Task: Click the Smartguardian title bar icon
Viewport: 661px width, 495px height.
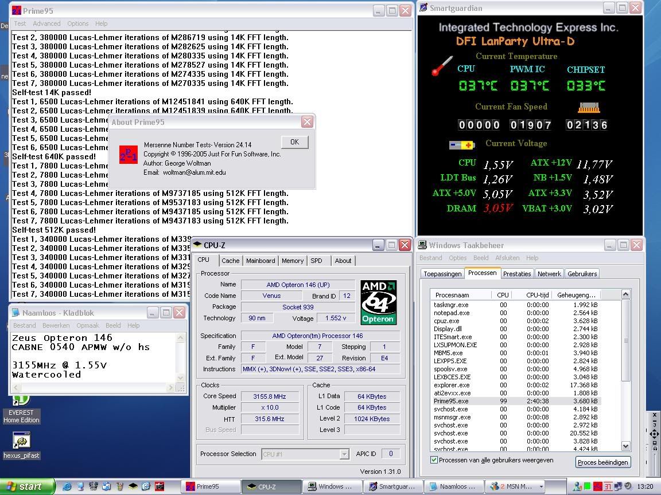Action: [x=423, y=7]
